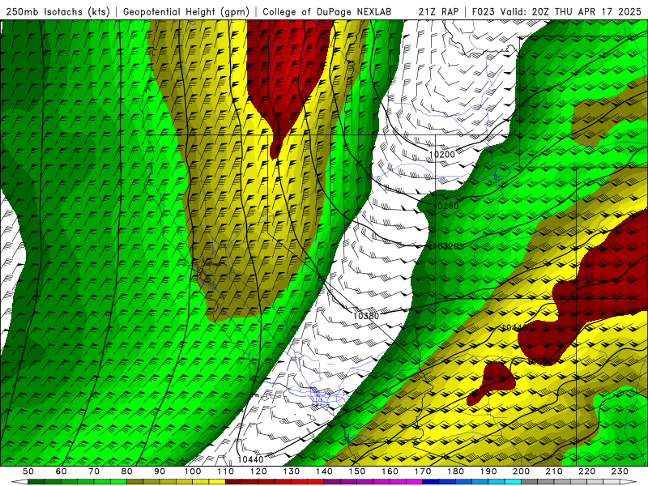Click the 80 knot color bar label
The height and width of the screenshot is (486, 648).
tap(127, 471)
